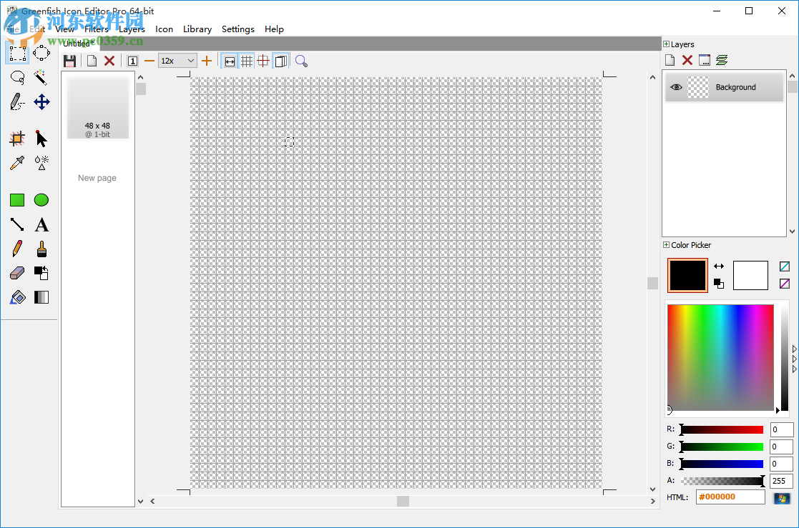
Task: Select the rectangular selection tool
Action: tap(16, 52)
